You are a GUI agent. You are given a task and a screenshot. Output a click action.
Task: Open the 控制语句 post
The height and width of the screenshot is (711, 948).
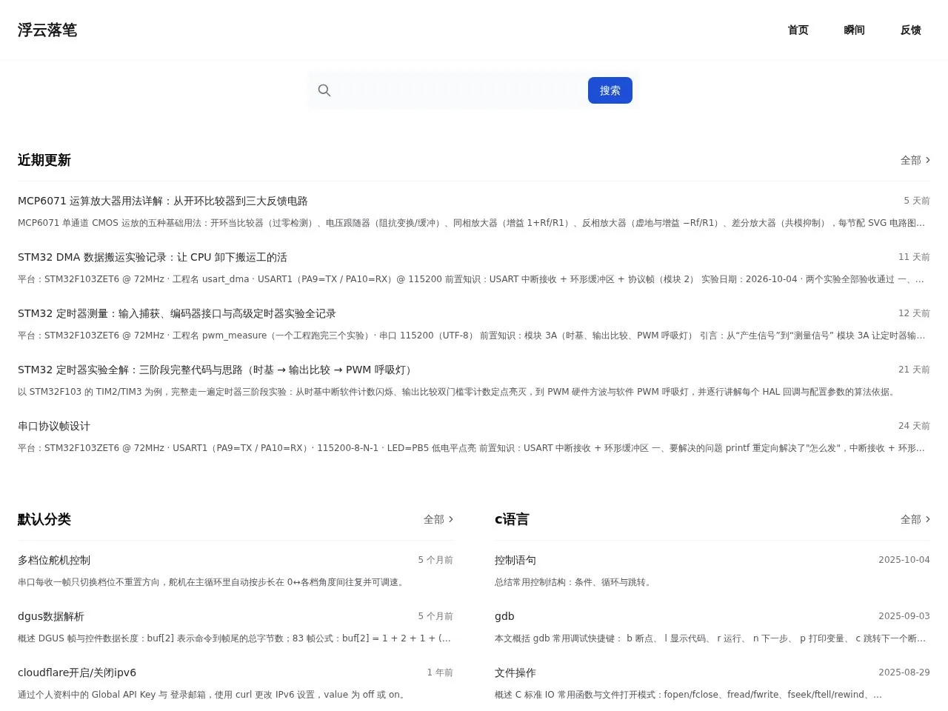coord(515,560)
